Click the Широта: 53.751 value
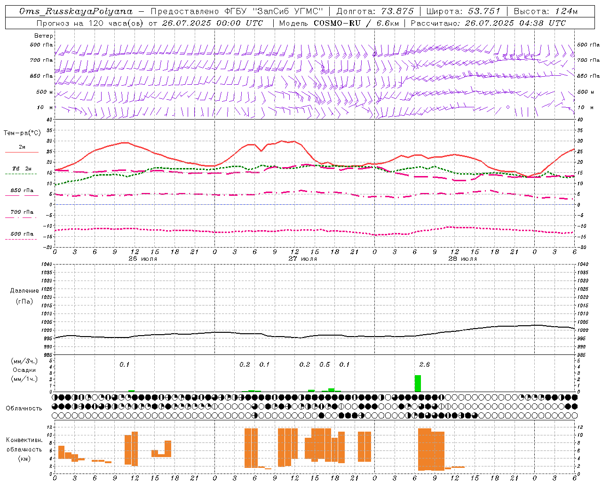This screenshot has width=602, height=482. point(463,11)
